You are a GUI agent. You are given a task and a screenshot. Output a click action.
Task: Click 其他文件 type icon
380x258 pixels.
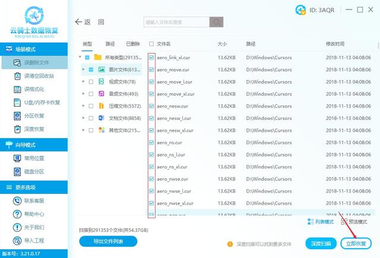coord(102,130)
